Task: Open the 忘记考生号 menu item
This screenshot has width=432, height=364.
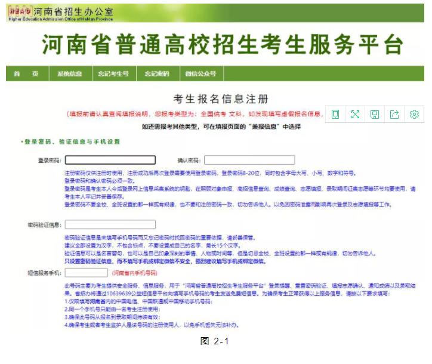Action: click(x=115, y=73)
